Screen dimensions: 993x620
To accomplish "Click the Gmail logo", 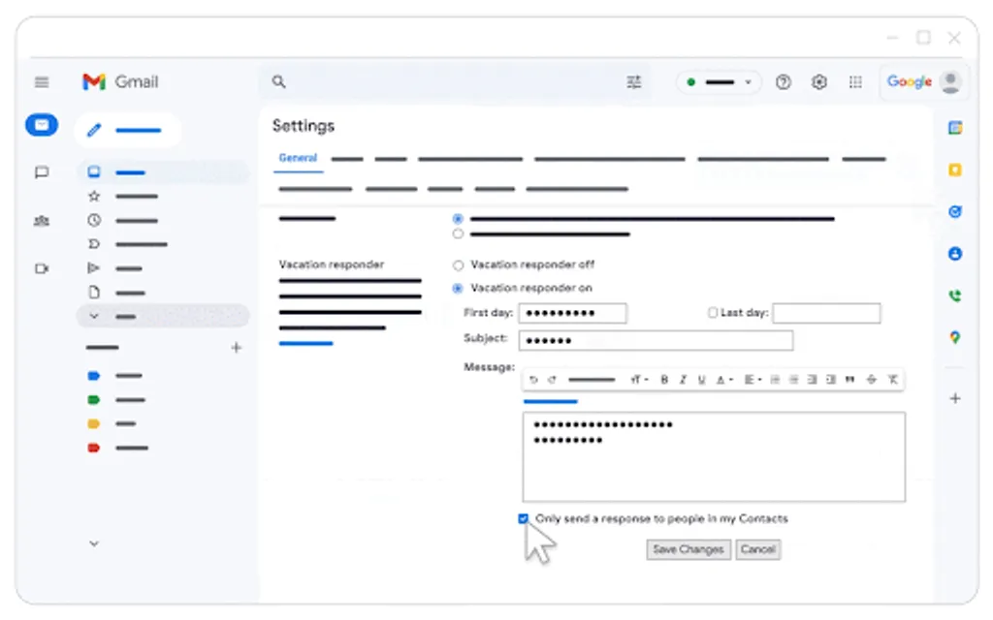I will coord(120,81).
